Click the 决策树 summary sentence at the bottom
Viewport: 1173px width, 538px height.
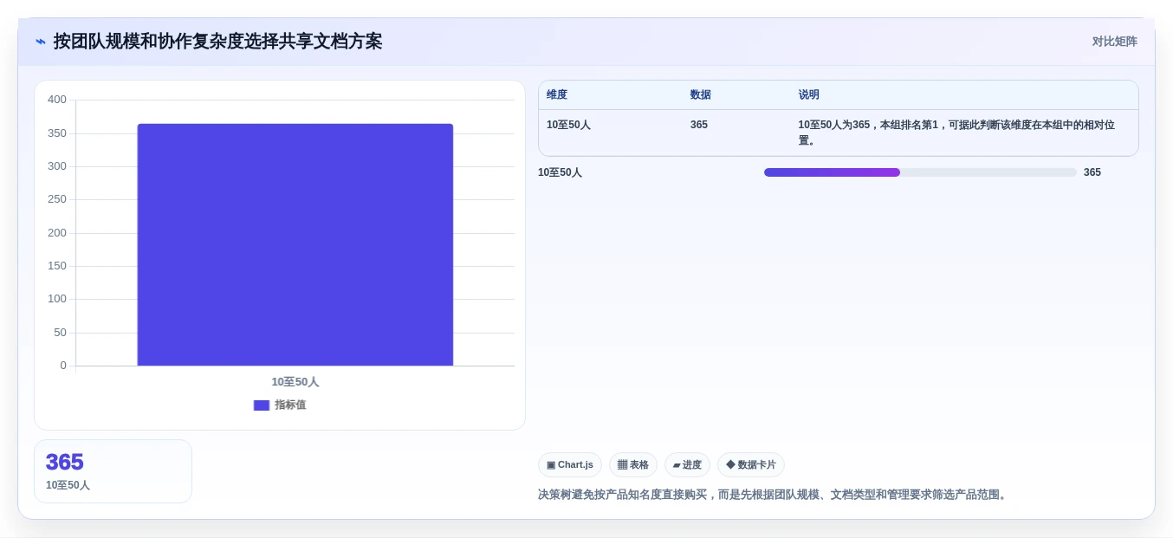coord(774,495)
